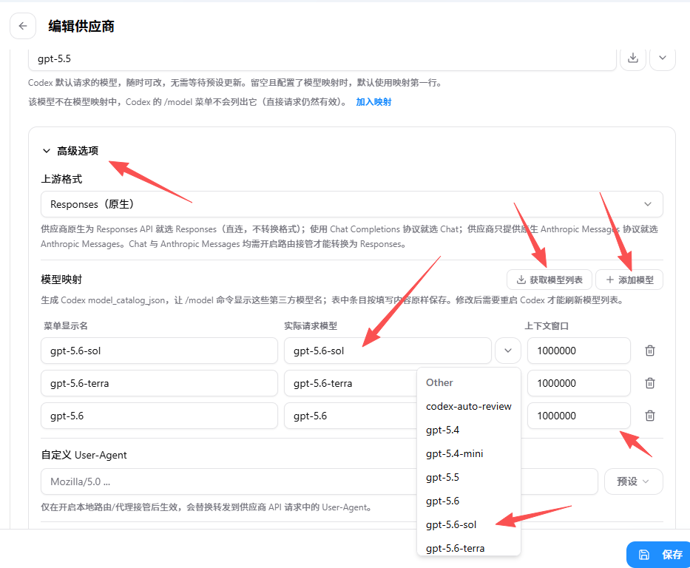Collapse the 高级选项 section
The height and width of the screenshot is (568, 690).
click(x=70, y=151)
